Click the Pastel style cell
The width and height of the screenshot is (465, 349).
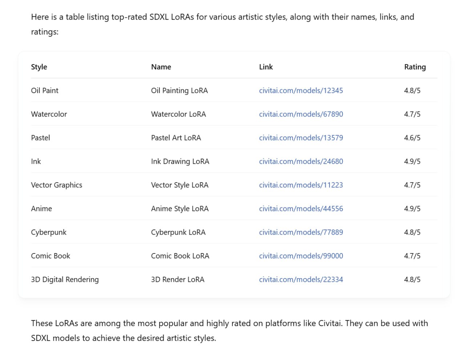(x=40, y=138)
